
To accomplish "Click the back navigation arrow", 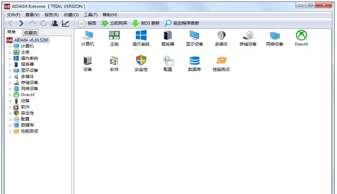I will pyautogui.click(x=10, y=23).
